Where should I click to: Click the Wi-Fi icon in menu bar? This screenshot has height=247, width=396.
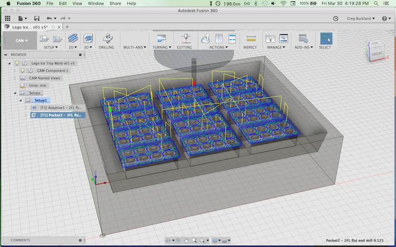click(284, 3)
